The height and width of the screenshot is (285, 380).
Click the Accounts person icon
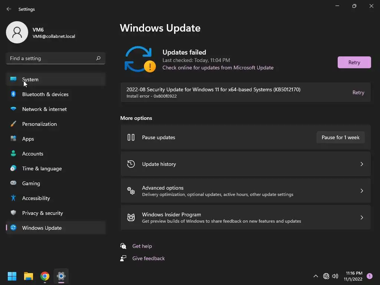pyautogui.click(x=13, y=153)
